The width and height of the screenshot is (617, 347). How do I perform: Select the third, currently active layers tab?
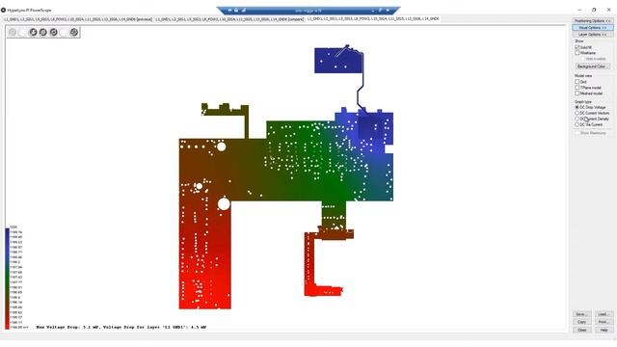tap(373, 19)
